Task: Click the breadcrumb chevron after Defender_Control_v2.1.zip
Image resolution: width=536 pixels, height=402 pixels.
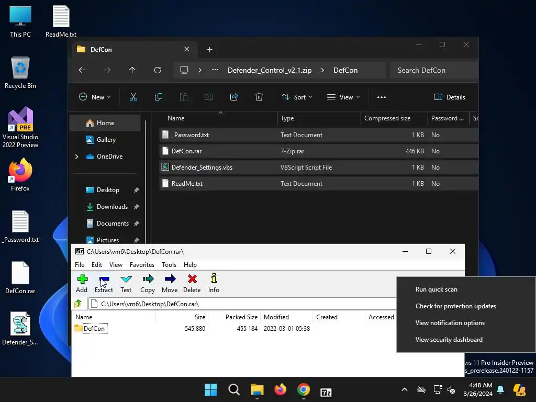Action: click(322, 70)
